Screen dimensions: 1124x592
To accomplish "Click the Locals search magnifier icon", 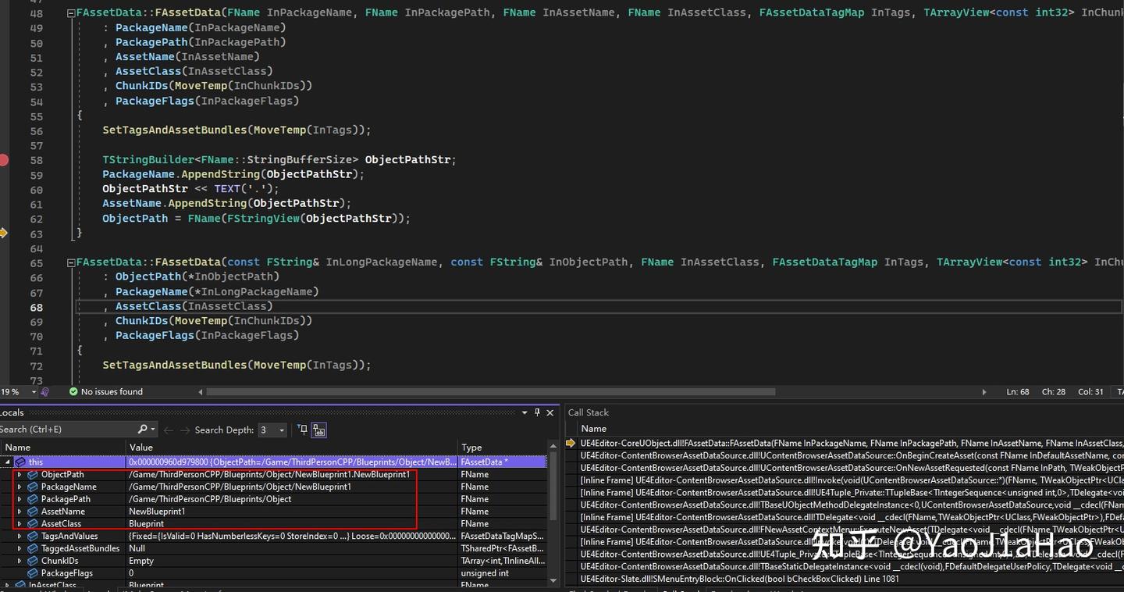I will point(143,430).
